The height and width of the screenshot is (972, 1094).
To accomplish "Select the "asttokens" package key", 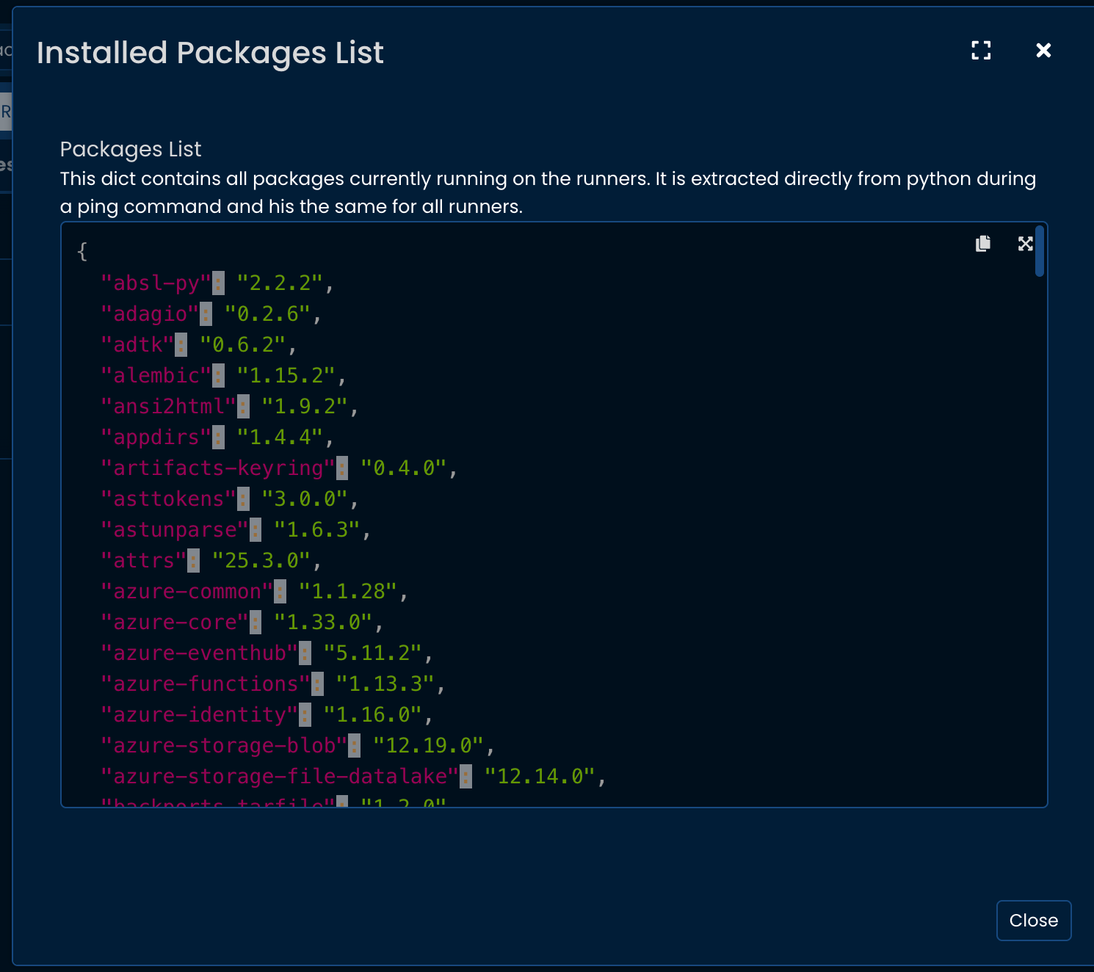I will [x=168, y=499].
